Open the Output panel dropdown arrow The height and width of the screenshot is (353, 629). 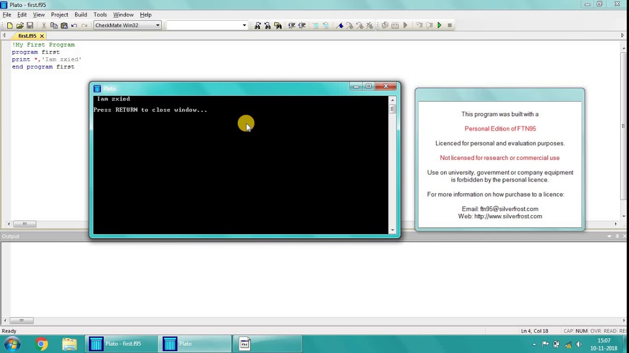coord(609,236)
